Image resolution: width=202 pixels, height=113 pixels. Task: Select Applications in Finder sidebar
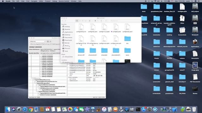(x=67, y=32)
